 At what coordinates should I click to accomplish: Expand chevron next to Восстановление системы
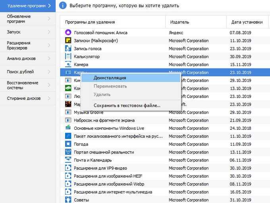49,85
